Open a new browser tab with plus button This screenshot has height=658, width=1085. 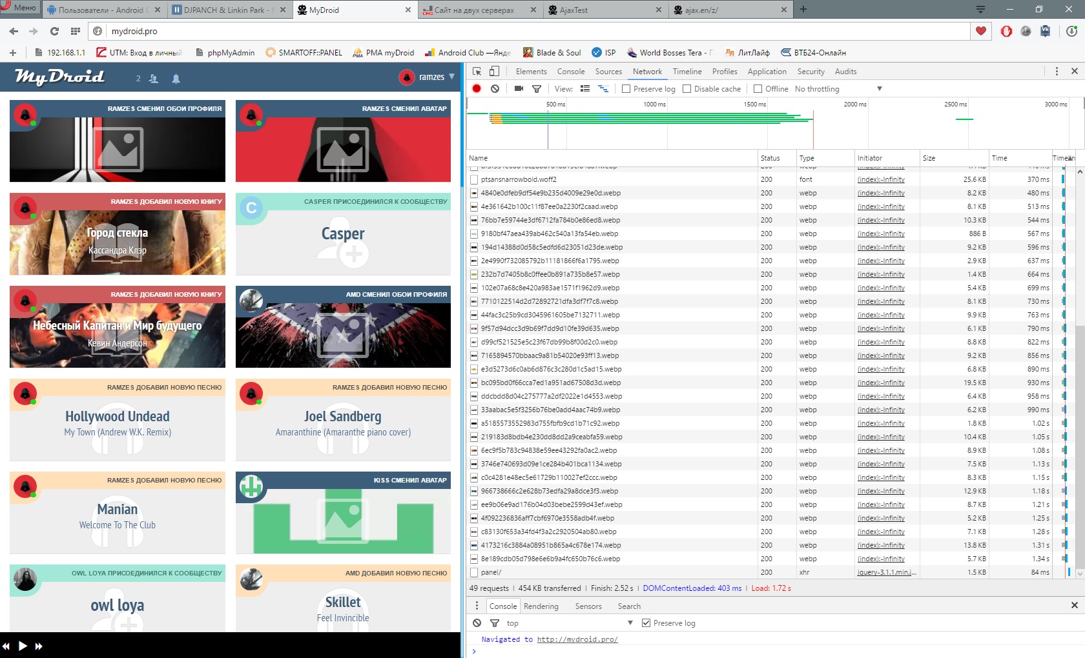point(803,9)
